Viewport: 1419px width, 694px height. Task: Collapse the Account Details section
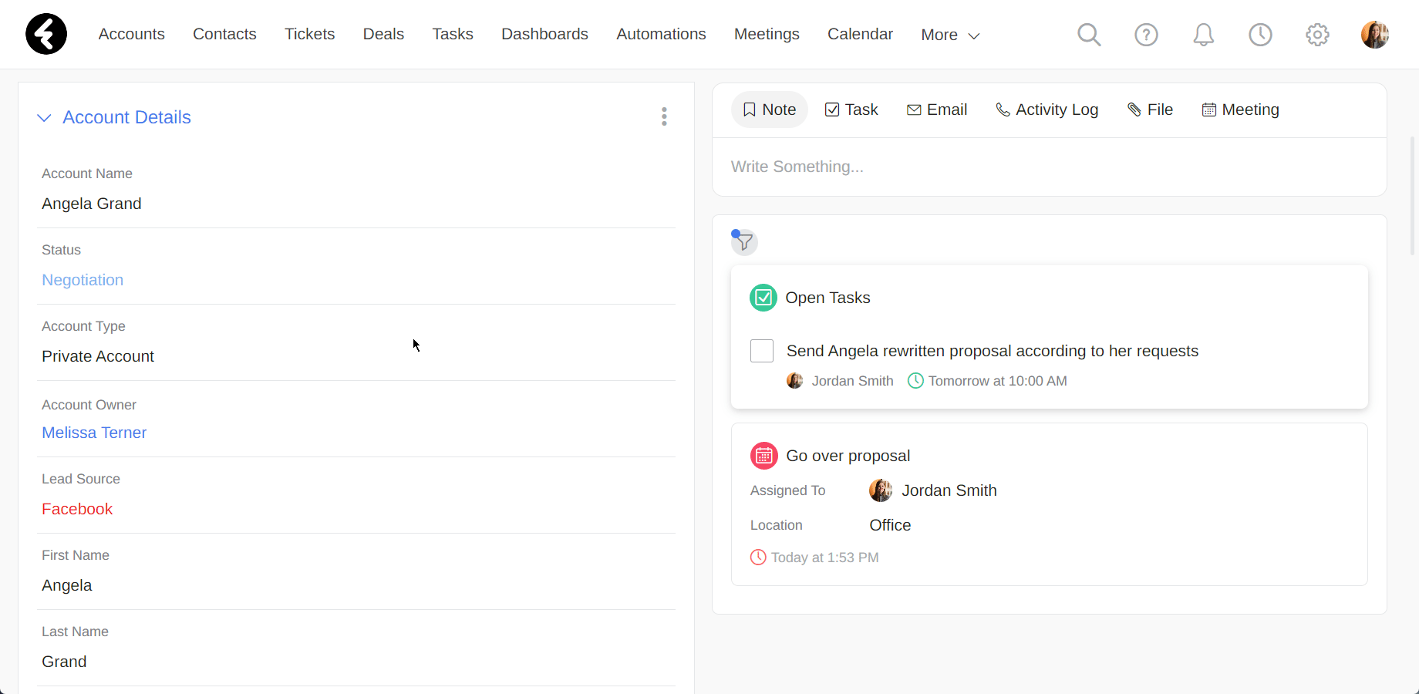pos(44,118)
